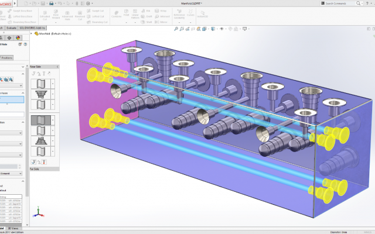Click the help question mark beside Hole title

25,44
